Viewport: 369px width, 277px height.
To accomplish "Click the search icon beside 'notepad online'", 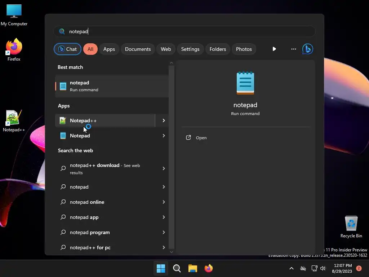I will pyautogui.click(x=63, y=202).
